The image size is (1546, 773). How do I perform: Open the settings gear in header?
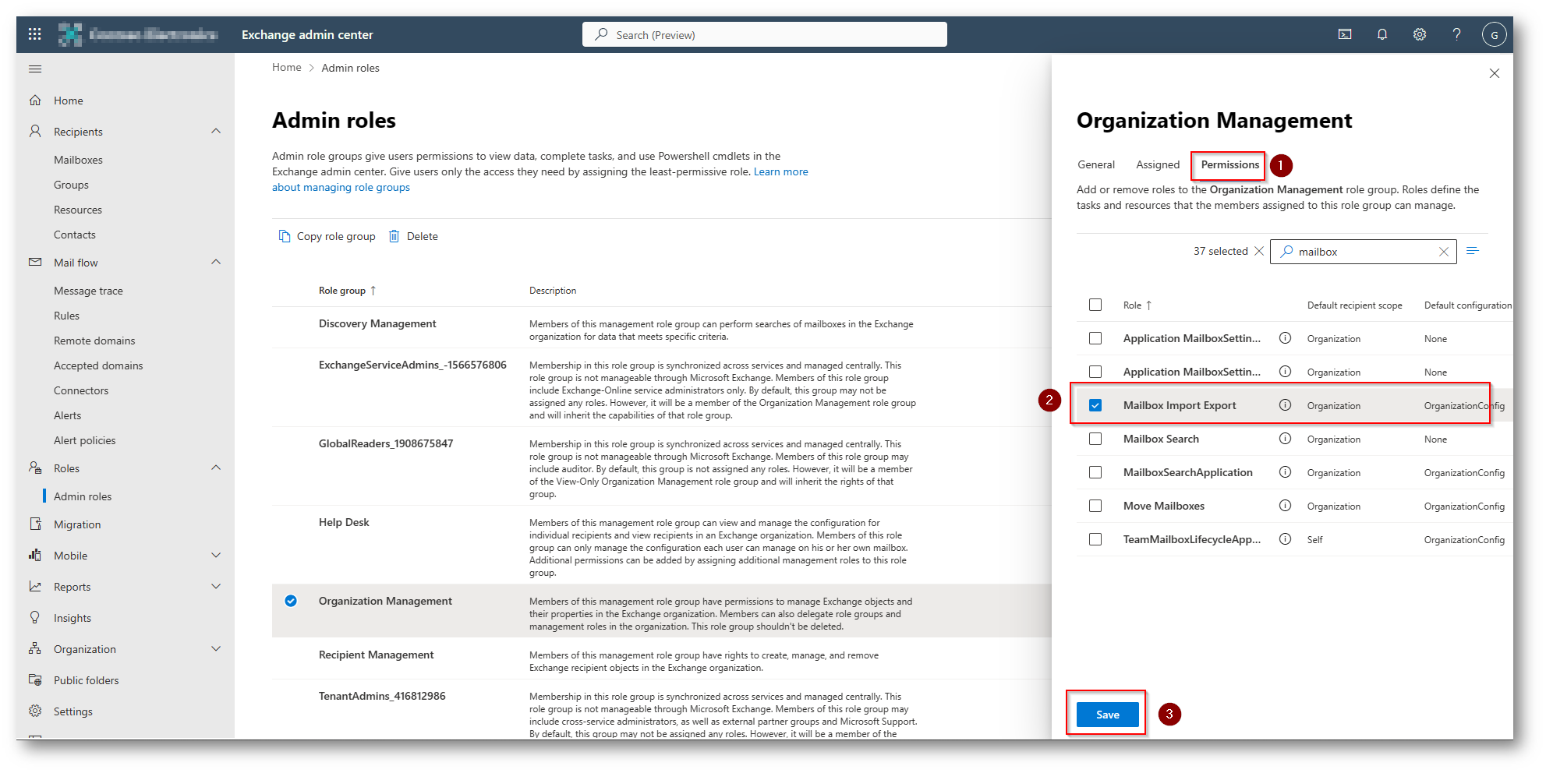1420,34
